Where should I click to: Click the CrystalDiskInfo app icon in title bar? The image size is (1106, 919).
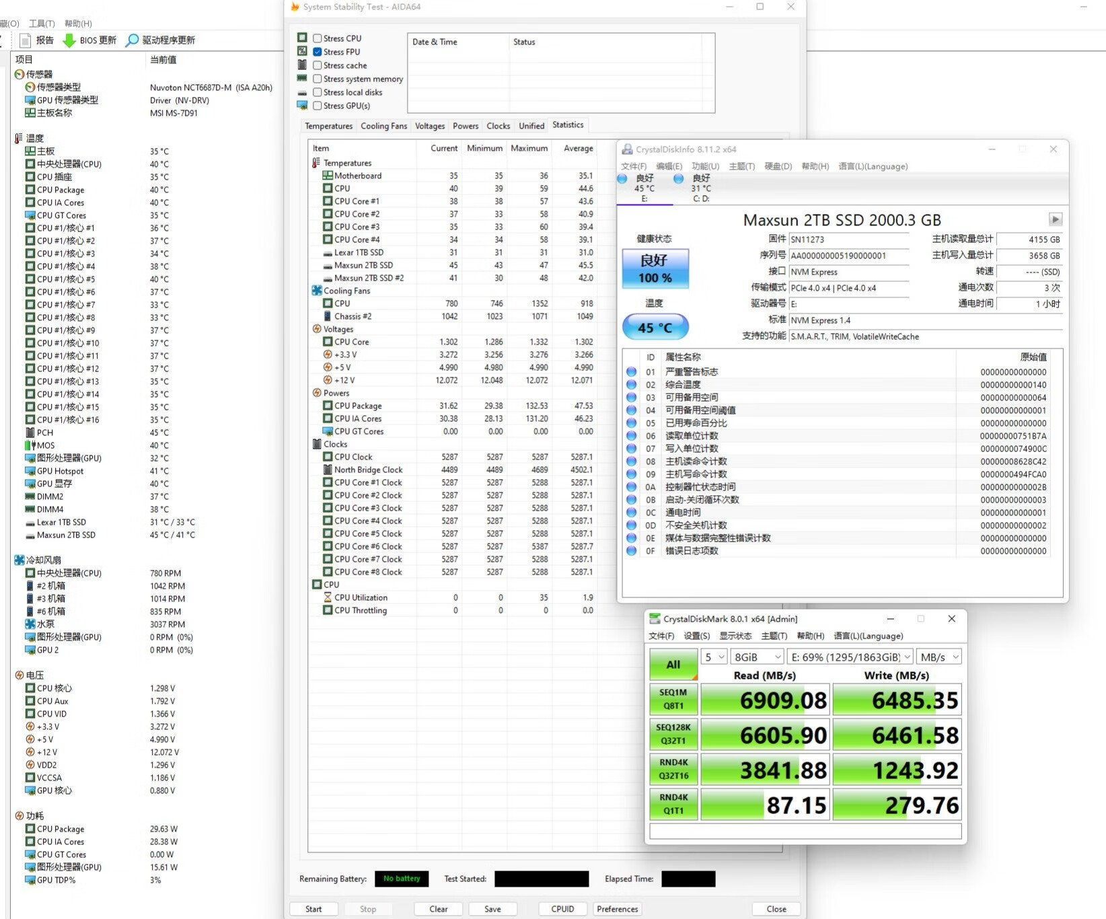click(627, 149)
